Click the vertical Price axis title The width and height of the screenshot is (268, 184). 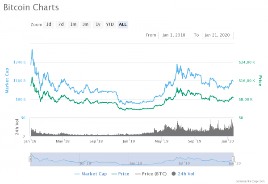(260, 80)
